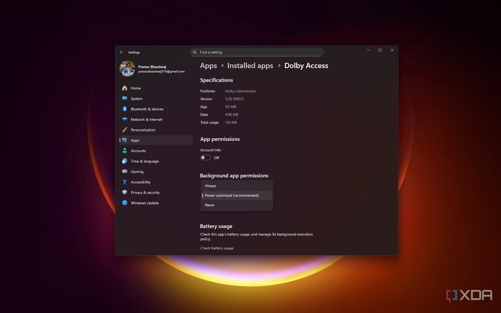Click the Personalization paintbrush icon
The height and width of the screenshot is (313, 501).
pos(125,130)
